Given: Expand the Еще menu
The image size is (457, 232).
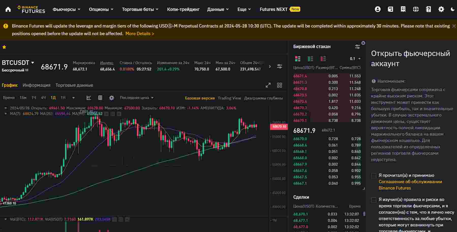Looking at the screenshot, I should click(244, 9).
